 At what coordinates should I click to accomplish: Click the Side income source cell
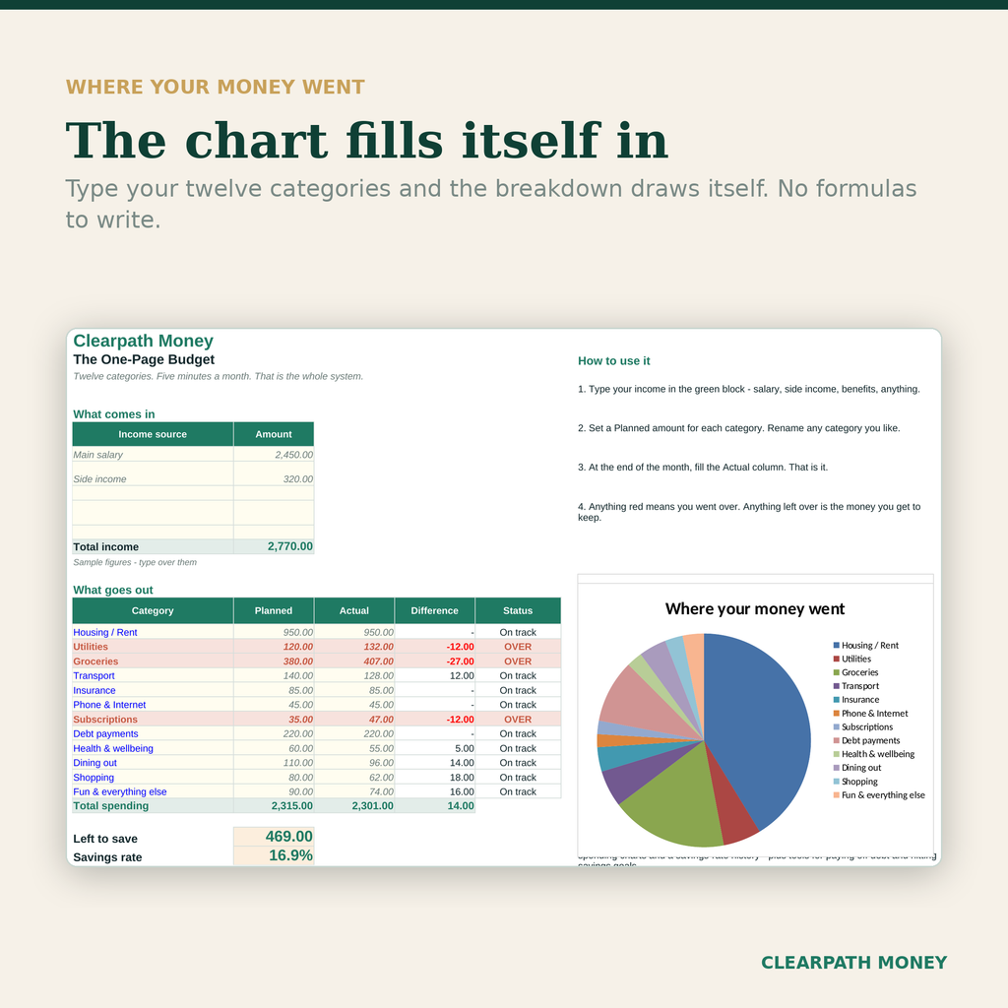click(153, 473)
